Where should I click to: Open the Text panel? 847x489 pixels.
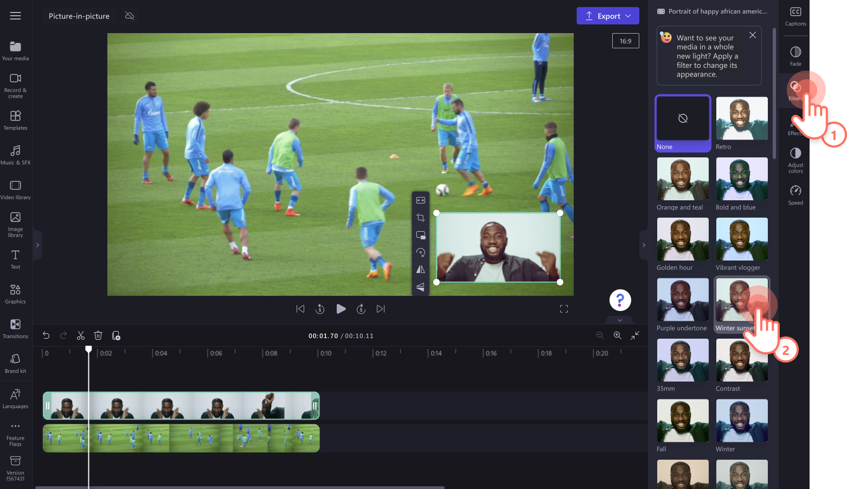pyautogui.click(x=15, y=259)
